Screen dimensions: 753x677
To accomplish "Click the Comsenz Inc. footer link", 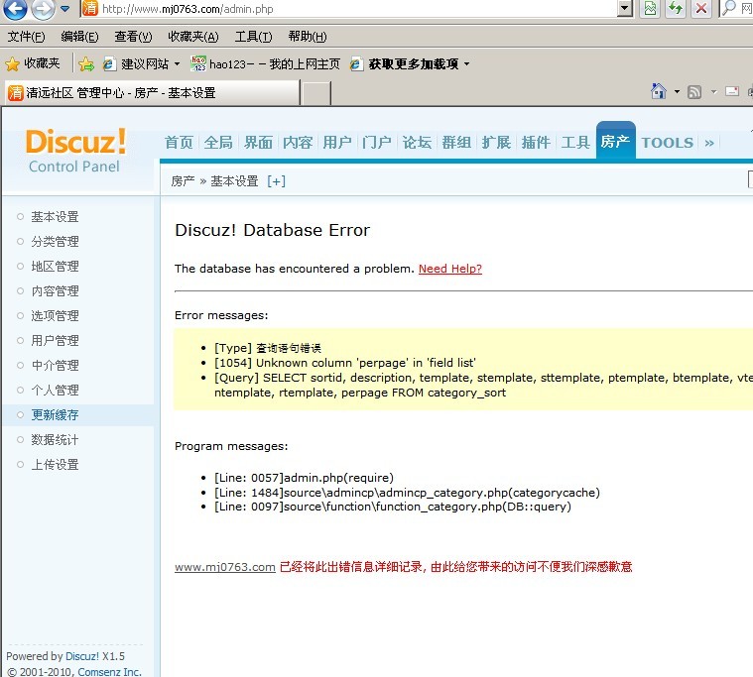I will (x=109, y=671).
